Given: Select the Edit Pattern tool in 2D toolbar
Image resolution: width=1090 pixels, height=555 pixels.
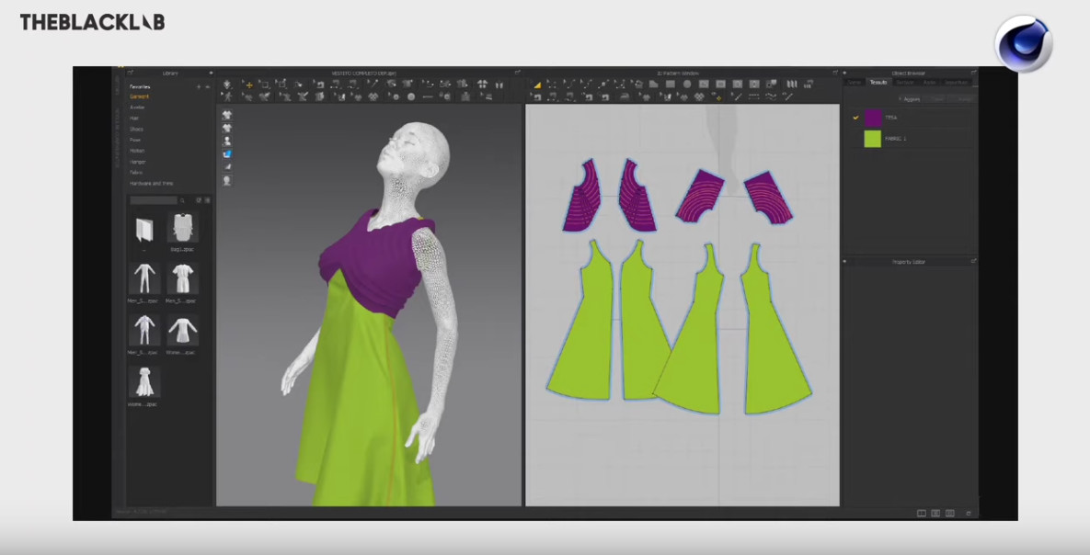Looking at the screenshot, I should pyautogui.click(x=537, y=85).
